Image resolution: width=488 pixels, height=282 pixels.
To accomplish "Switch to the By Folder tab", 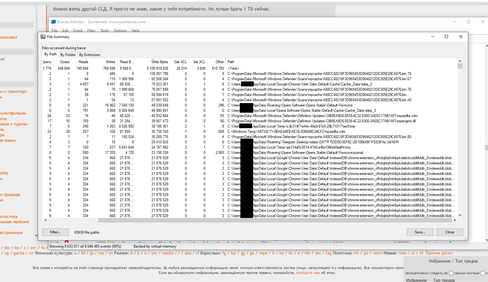I will click(68, 55).
